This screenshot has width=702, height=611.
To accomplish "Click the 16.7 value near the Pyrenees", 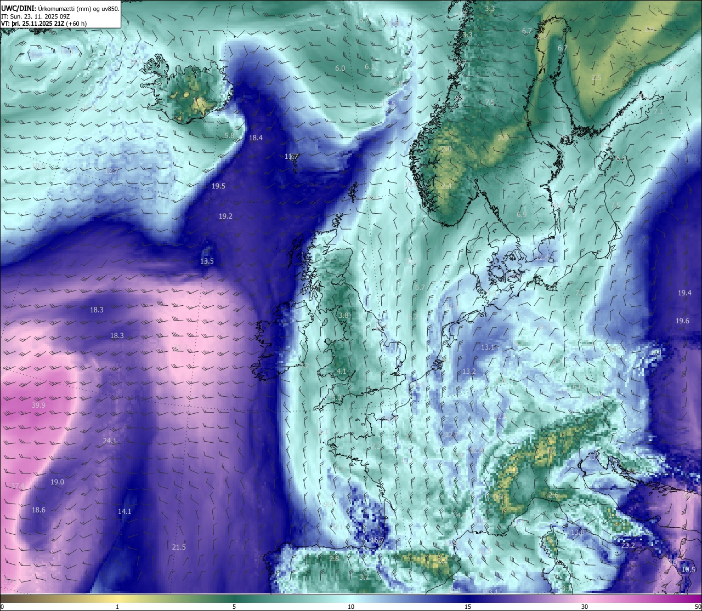I will pyautogui.click(x=377, y=540).
